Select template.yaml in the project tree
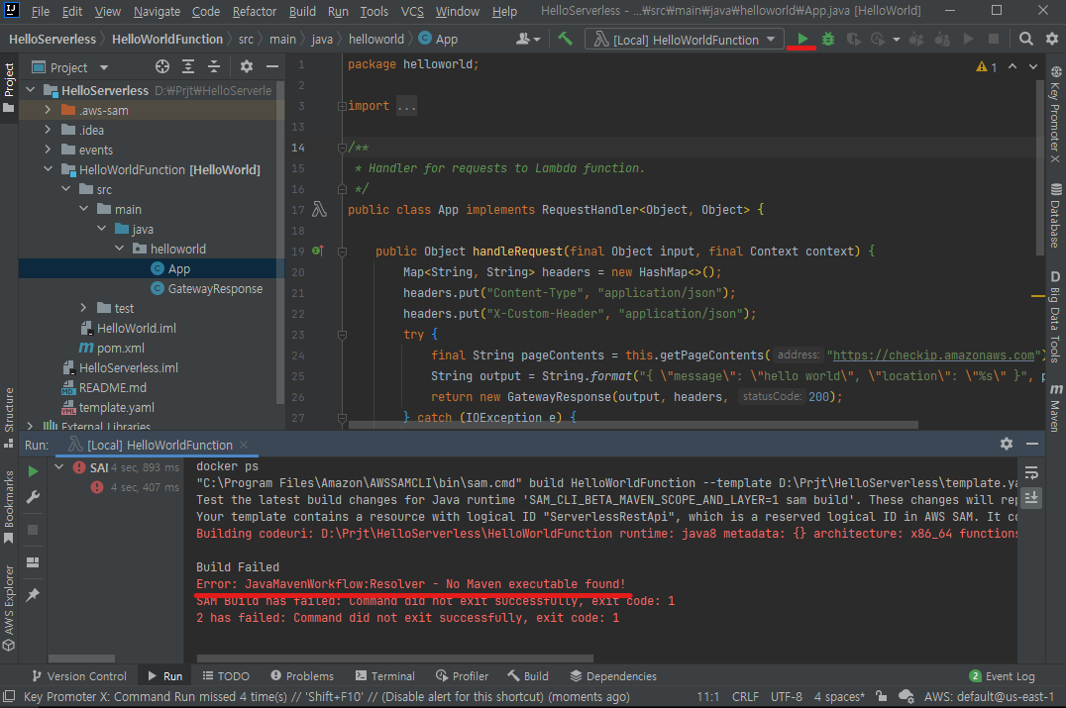 click(x=116, y=408)
